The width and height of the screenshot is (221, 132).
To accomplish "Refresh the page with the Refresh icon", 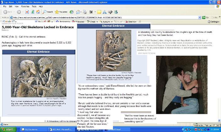I will coord(32,12).
